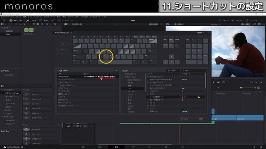Toggle Mute (M) on track A2
266x149 pixels.
click(86, 126)
